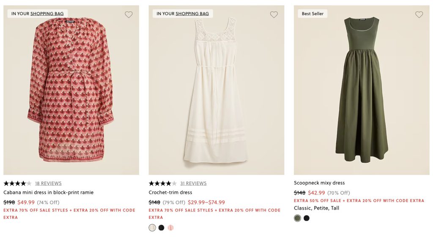This screenshot has width=433, height=243.
Task: View the green Scoopneck mixy dress image
Action: [362, 93]
